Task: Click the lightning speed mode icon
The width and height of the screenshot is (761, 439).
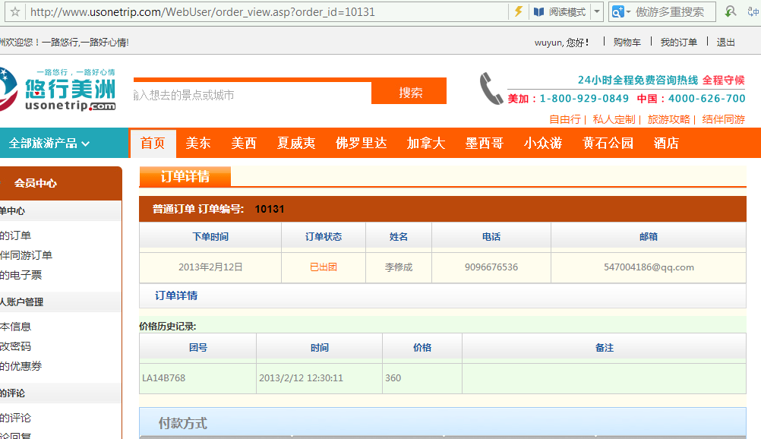Action: (518, 11)
